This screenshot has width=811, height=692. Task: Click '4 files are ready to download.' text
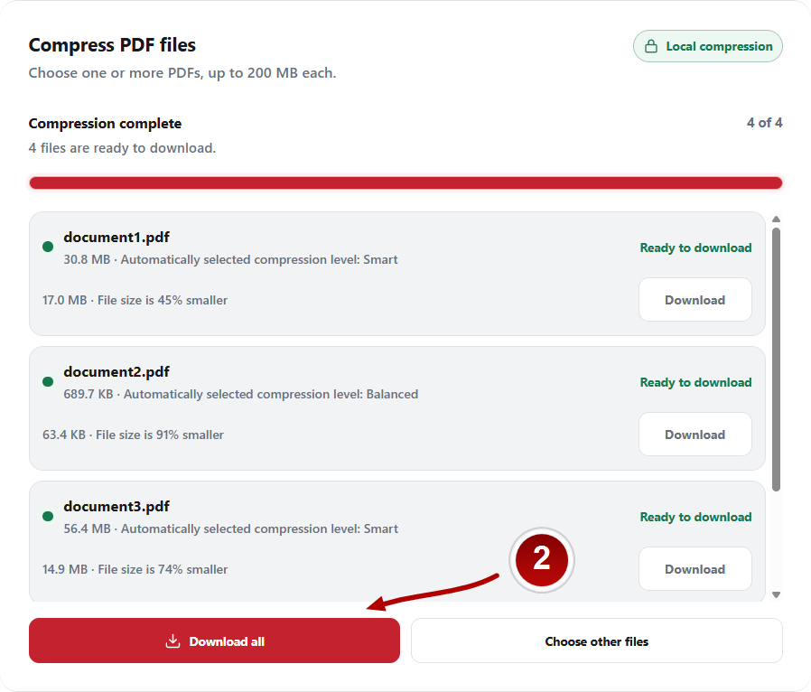tap(122, 148)
